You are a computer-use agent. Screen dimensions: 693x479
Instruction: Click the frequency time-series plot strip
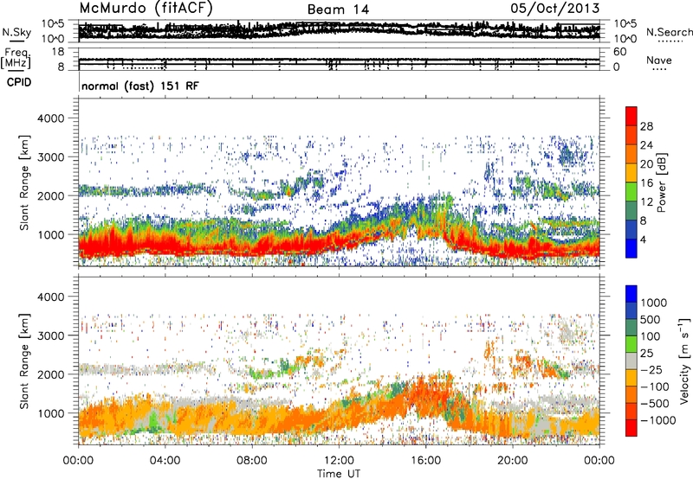pos(339,61)
